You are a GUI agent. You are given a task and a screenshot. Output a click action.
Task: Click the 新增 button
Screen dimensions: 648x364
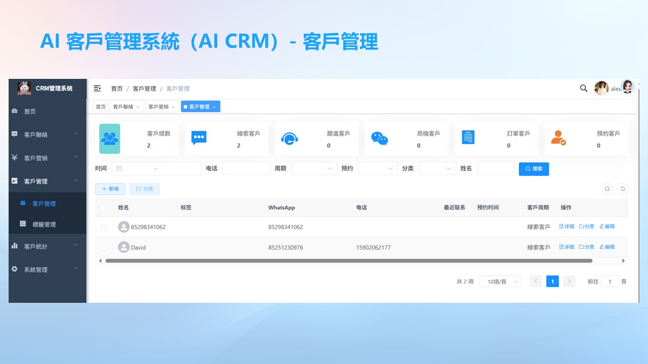click(110, 189)
